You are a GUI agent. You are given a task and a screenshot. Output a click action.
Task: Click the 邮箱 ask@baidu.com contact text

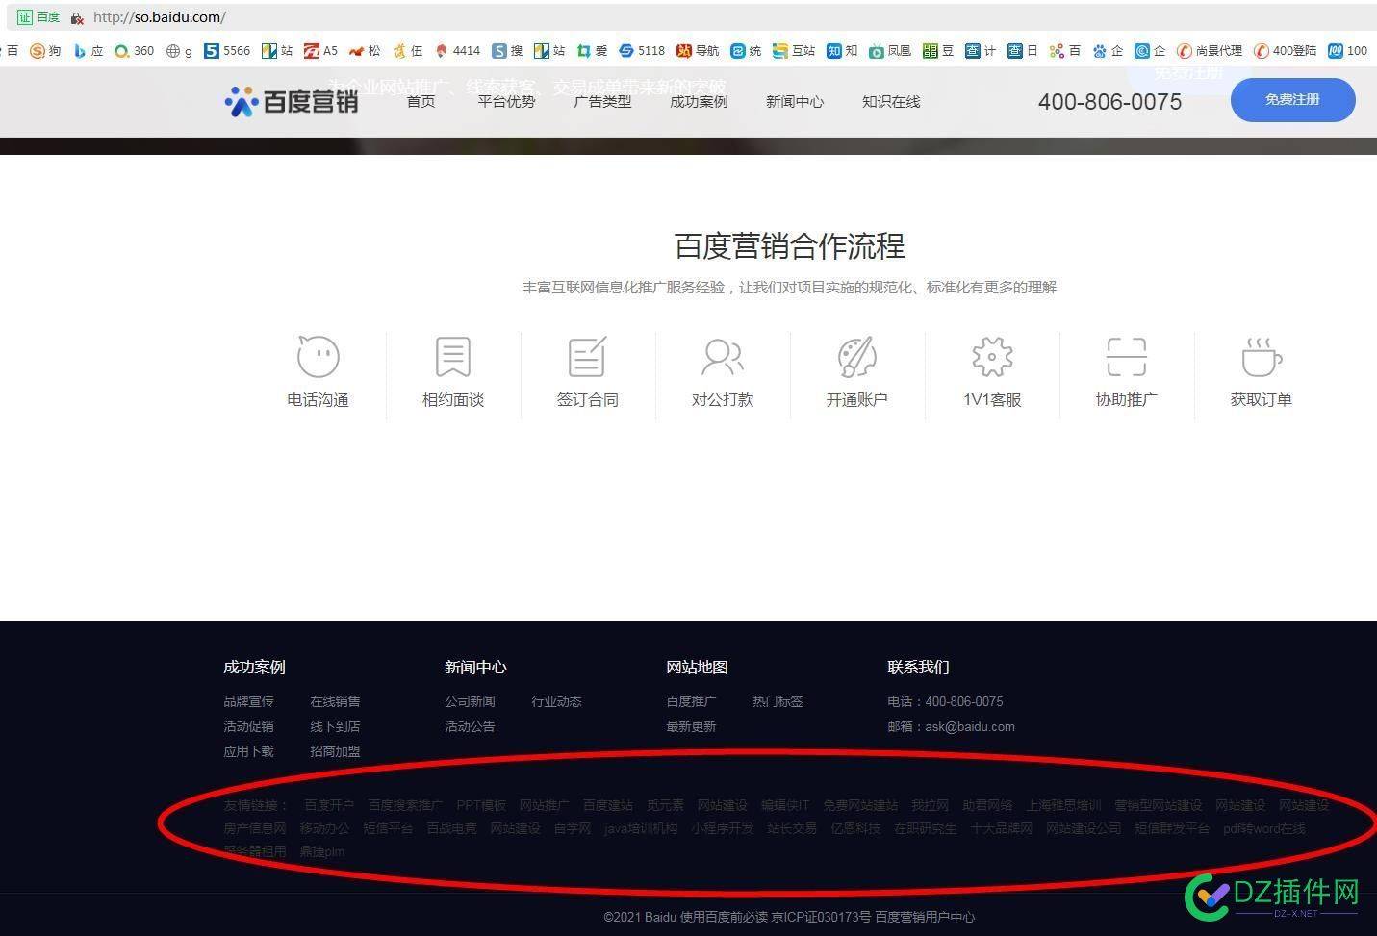[x=951, y=726]
